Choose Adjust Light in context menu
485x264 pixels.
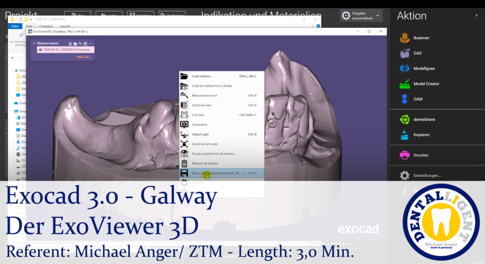tap(222, 134)
